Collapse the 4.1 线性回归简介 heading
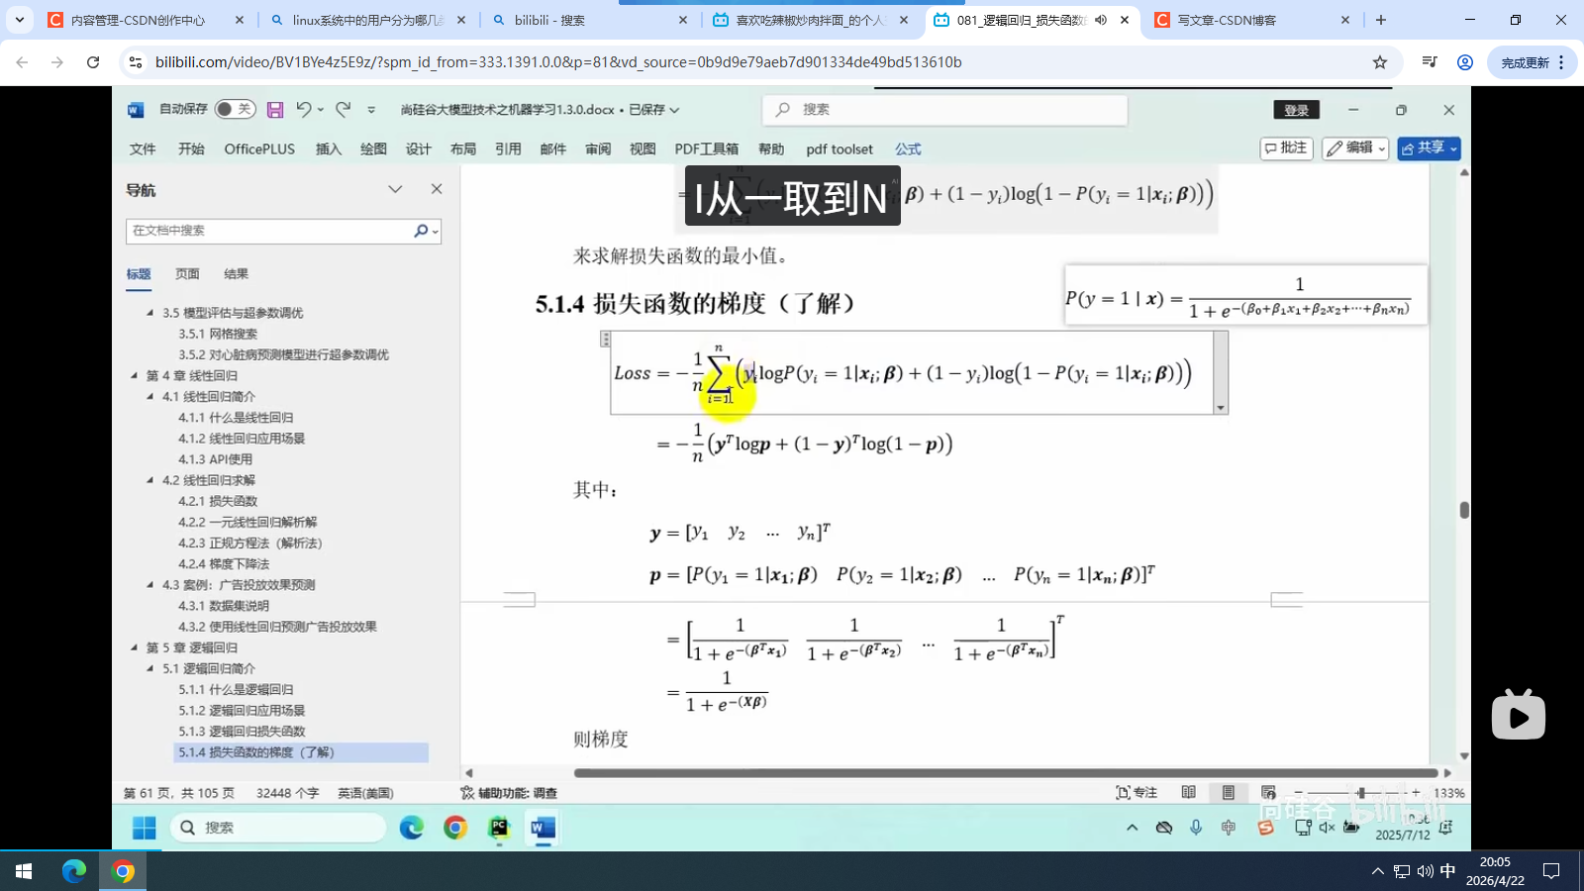1584x891 pixels. [x=150, y=396]
